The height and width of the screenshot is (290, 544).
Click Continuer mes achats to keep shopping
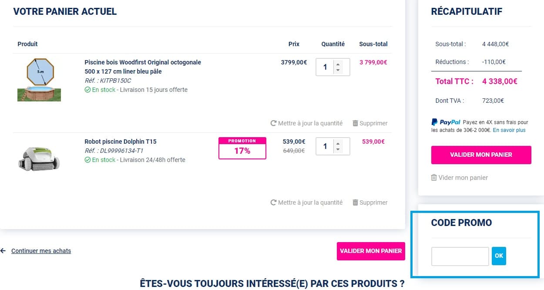click(x=40, y=251)
